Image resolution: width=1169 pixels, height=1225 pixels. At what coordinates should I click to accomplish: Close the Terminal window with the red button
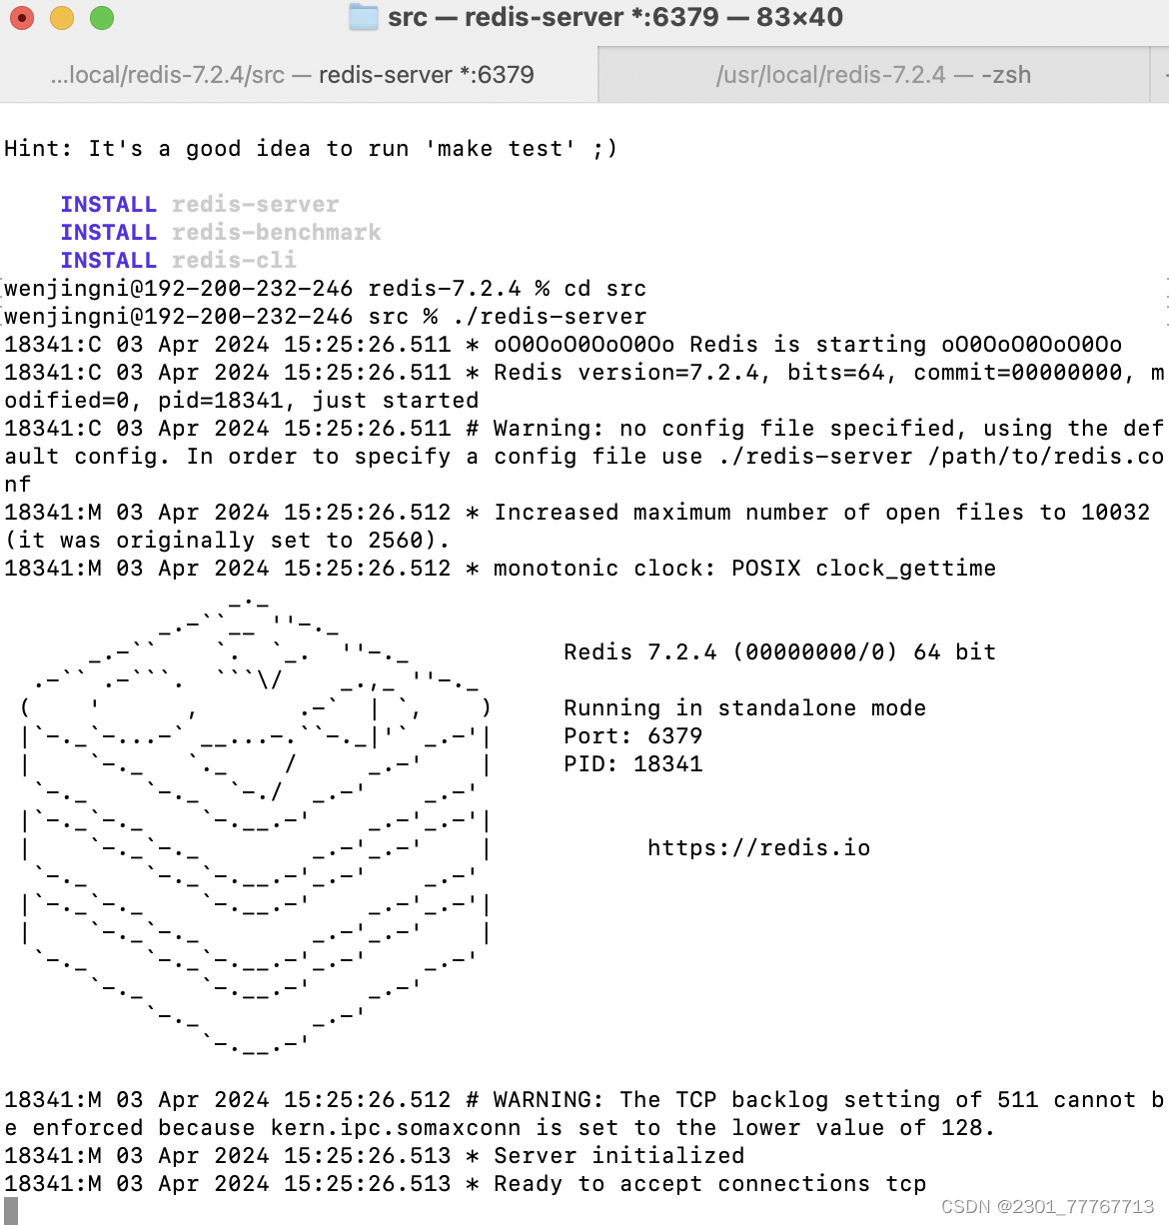coord(22,18)
